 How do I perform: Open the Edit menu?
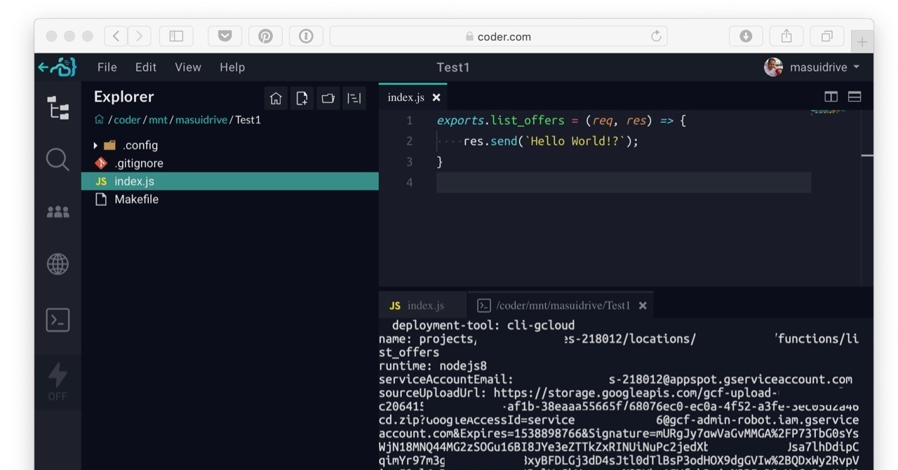146,67
